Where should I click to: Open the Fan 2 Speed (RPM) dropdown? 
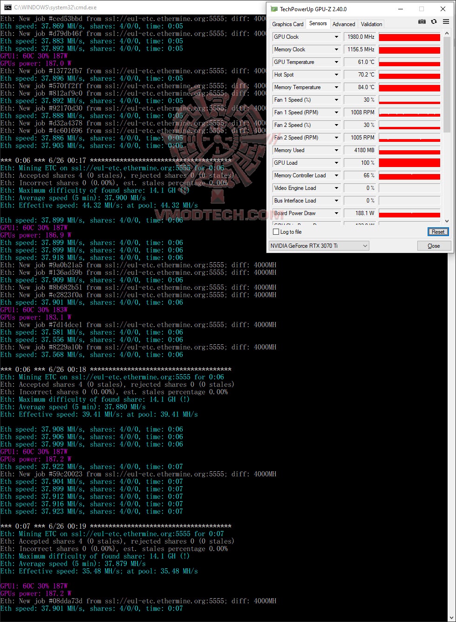pyautogui.click(x=336, y=138)
